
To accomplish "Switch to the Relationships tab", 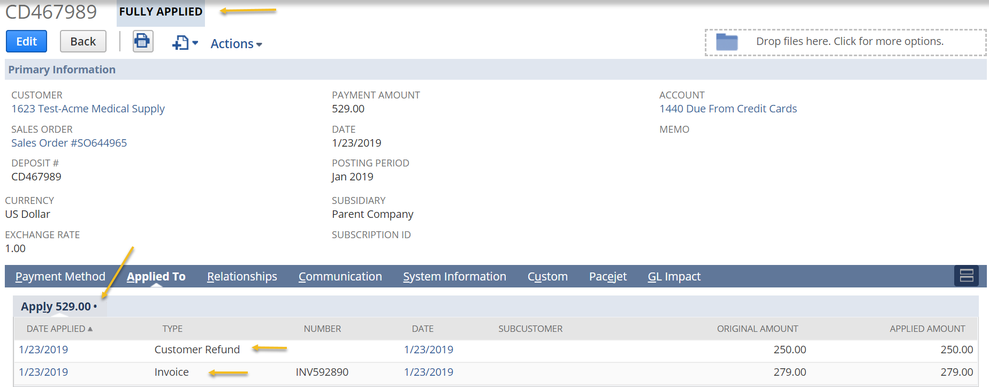I will coord(242,276).
